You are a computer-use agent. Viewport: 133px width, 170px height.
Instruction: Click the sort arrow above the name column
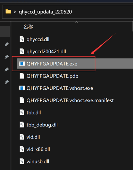[x=77, y=22]
